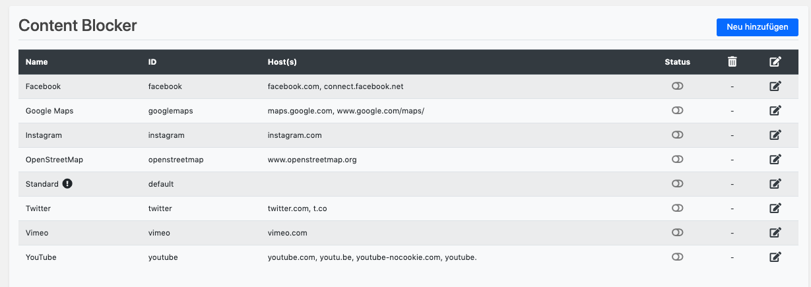Click the Neu hinzufügen button
811x287 pixels.
(757, 27)
